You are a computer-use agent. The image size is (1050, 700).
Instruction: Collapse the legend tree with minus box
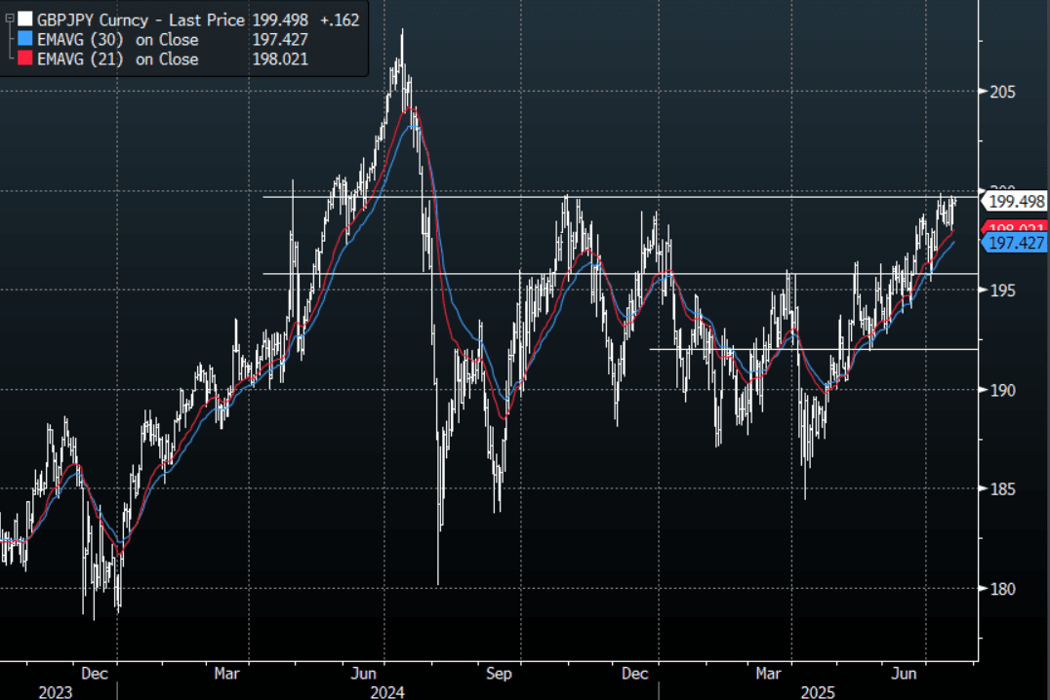pos(9,19)
